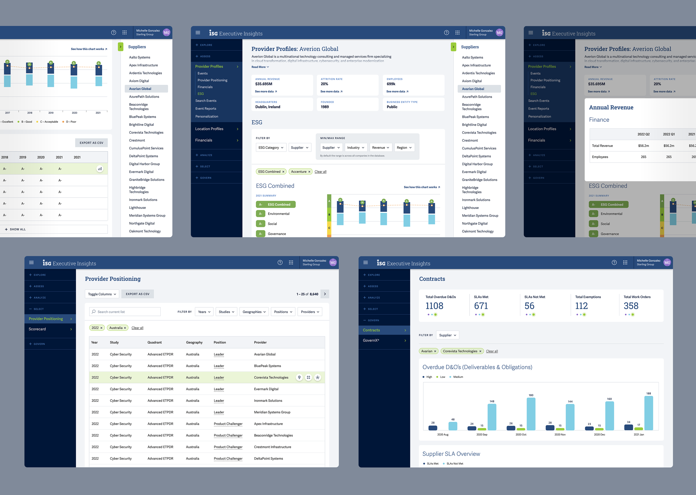This screenshot has height=495, width=696.
Task: Remove Corevista Technologies filter chip
Action: coord(480,351)
